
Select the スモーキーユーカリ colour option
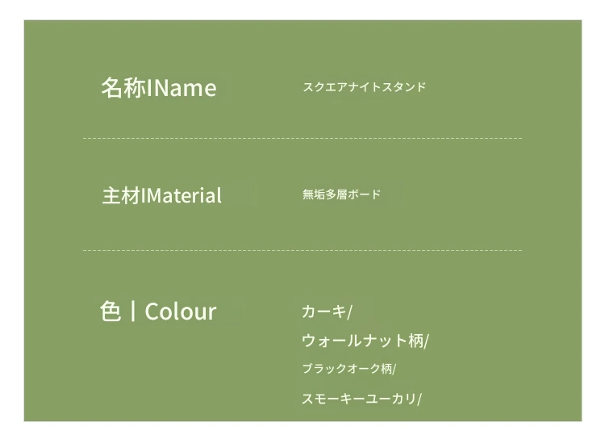coord(359,399)
